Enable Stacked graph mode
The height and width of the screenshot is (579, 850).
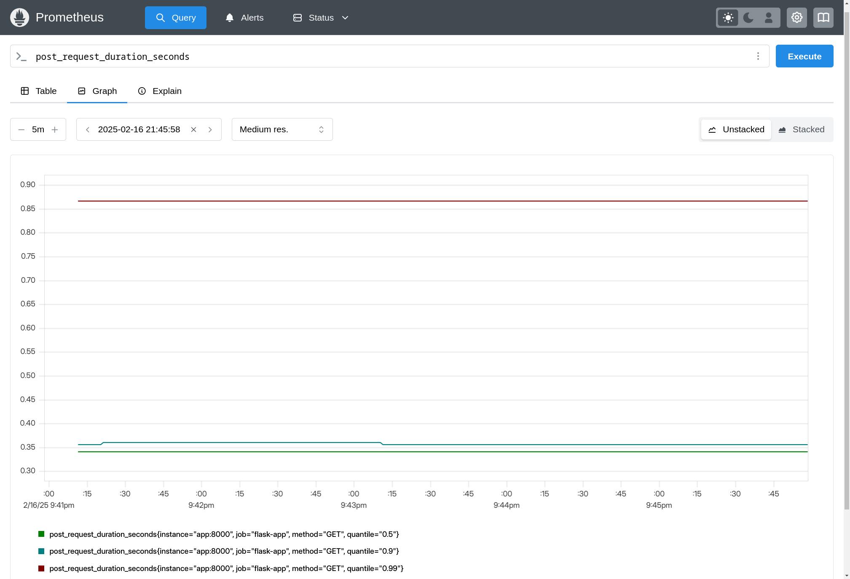[x=801, y=129]
